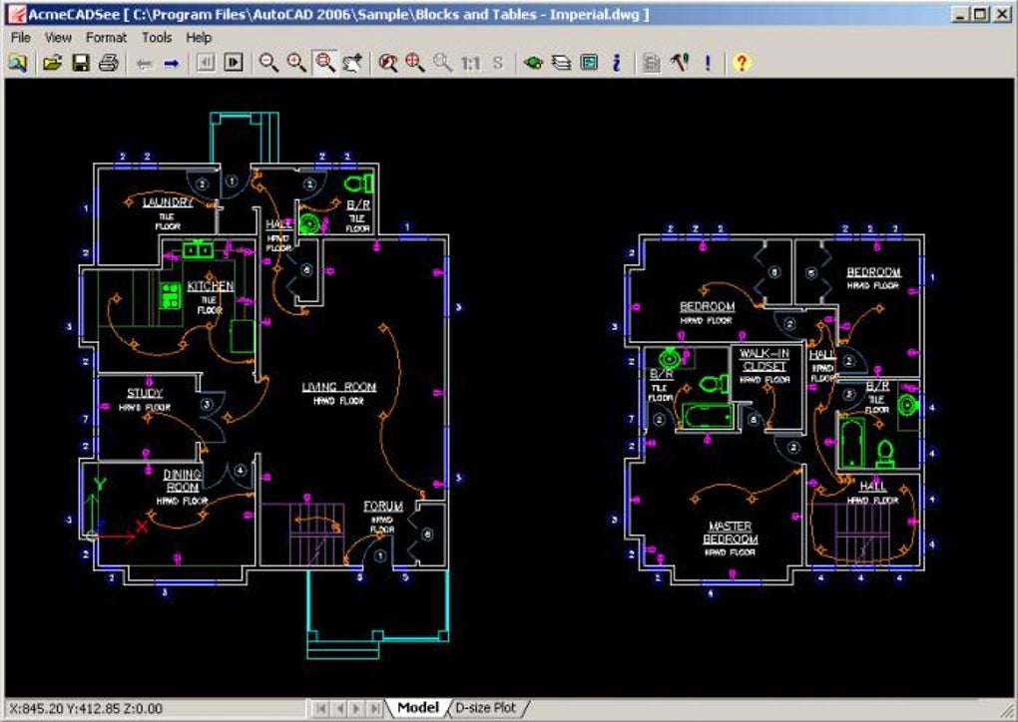This screenshot has height=722, width=1018.
Task: Switch to the Model tab
Action: click(418, 708)
